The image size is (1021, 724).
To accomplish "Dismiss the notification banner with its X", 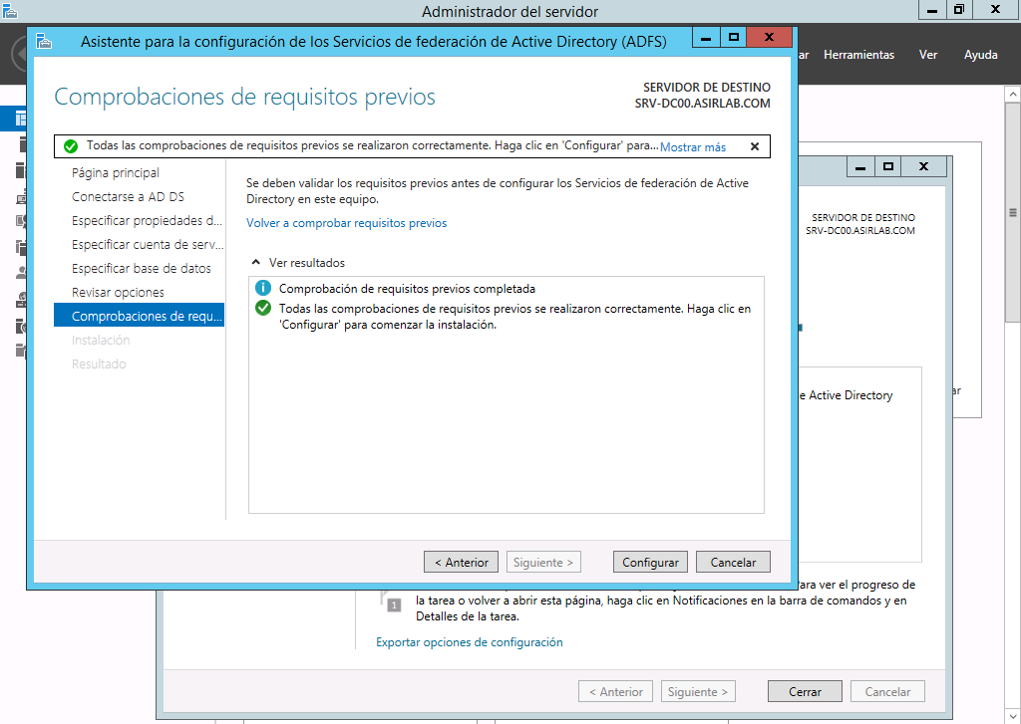I will (755, 146).
